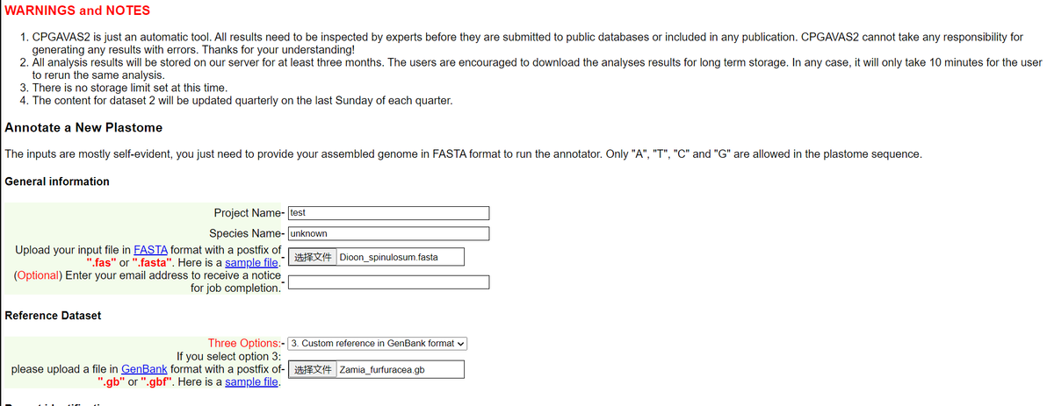
Task: Open the sample file link for FASTA
Action: [x=251, y=263]
